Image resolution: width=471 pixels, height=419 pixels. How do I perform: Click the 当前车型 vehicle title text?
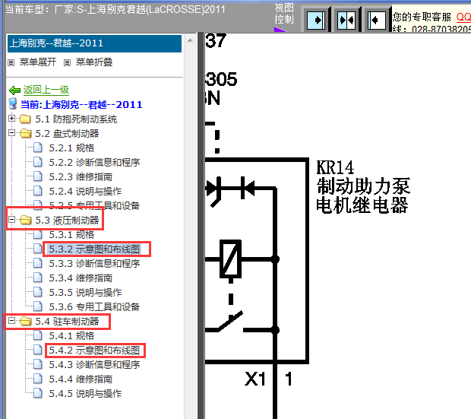point(115,9)
